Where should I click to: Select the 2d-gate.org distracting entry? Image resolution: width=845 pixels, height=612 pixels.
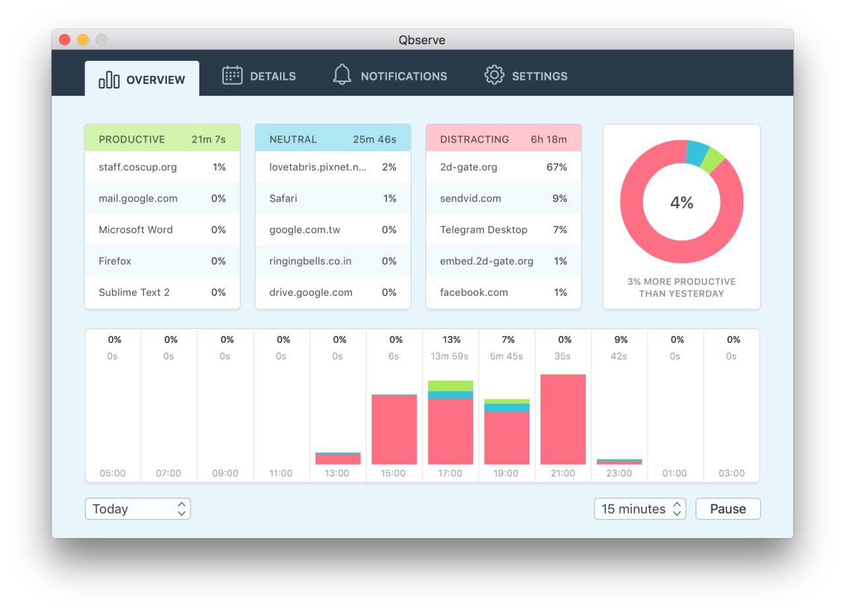coord(503,167)
